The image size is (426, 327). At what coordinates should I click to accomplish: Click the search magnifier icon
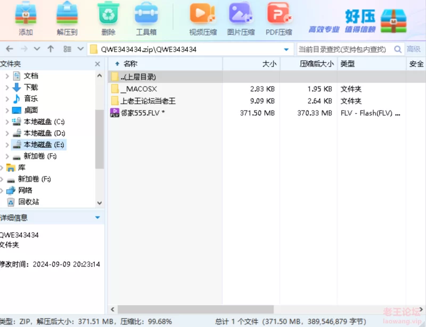(397, 49)
